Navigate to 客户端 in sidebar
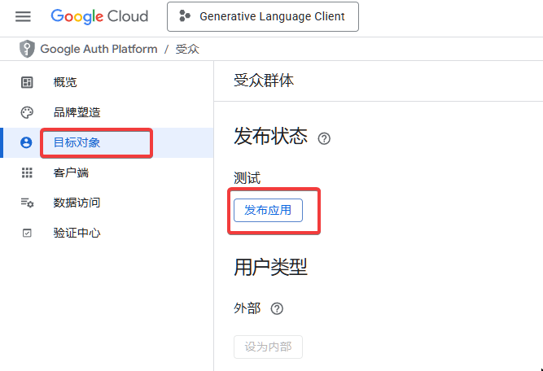 point(71,172)
